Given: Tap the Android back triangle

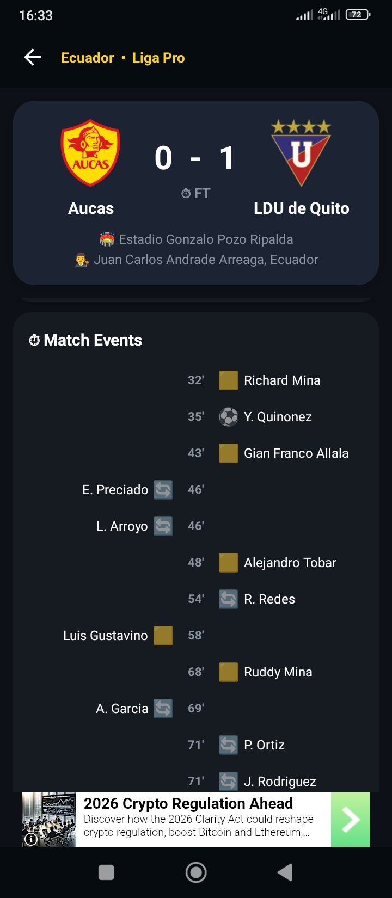Looking at the screenshot, I should tap(285, 872).
